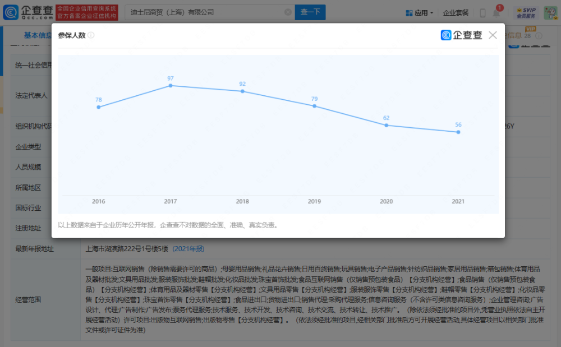Click the 人员规模 row label
This screenshot has height=347, width=561.
point(28,167)
